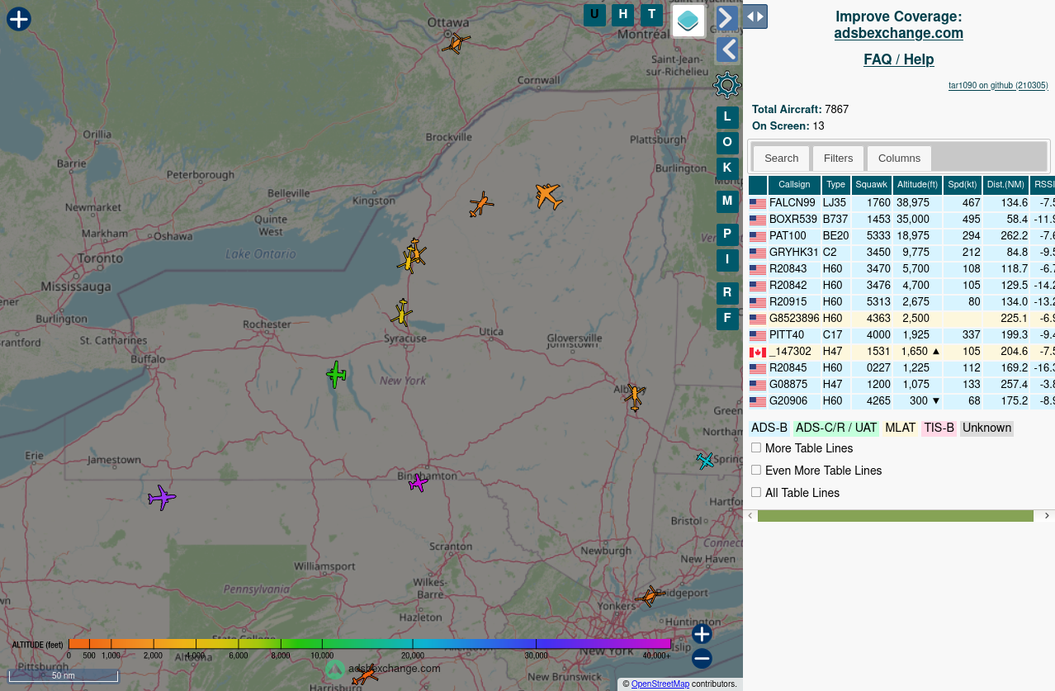Sort table by Spd(kt) column
This screenshot has width=1055, height=691.
(x=963, y=185)
